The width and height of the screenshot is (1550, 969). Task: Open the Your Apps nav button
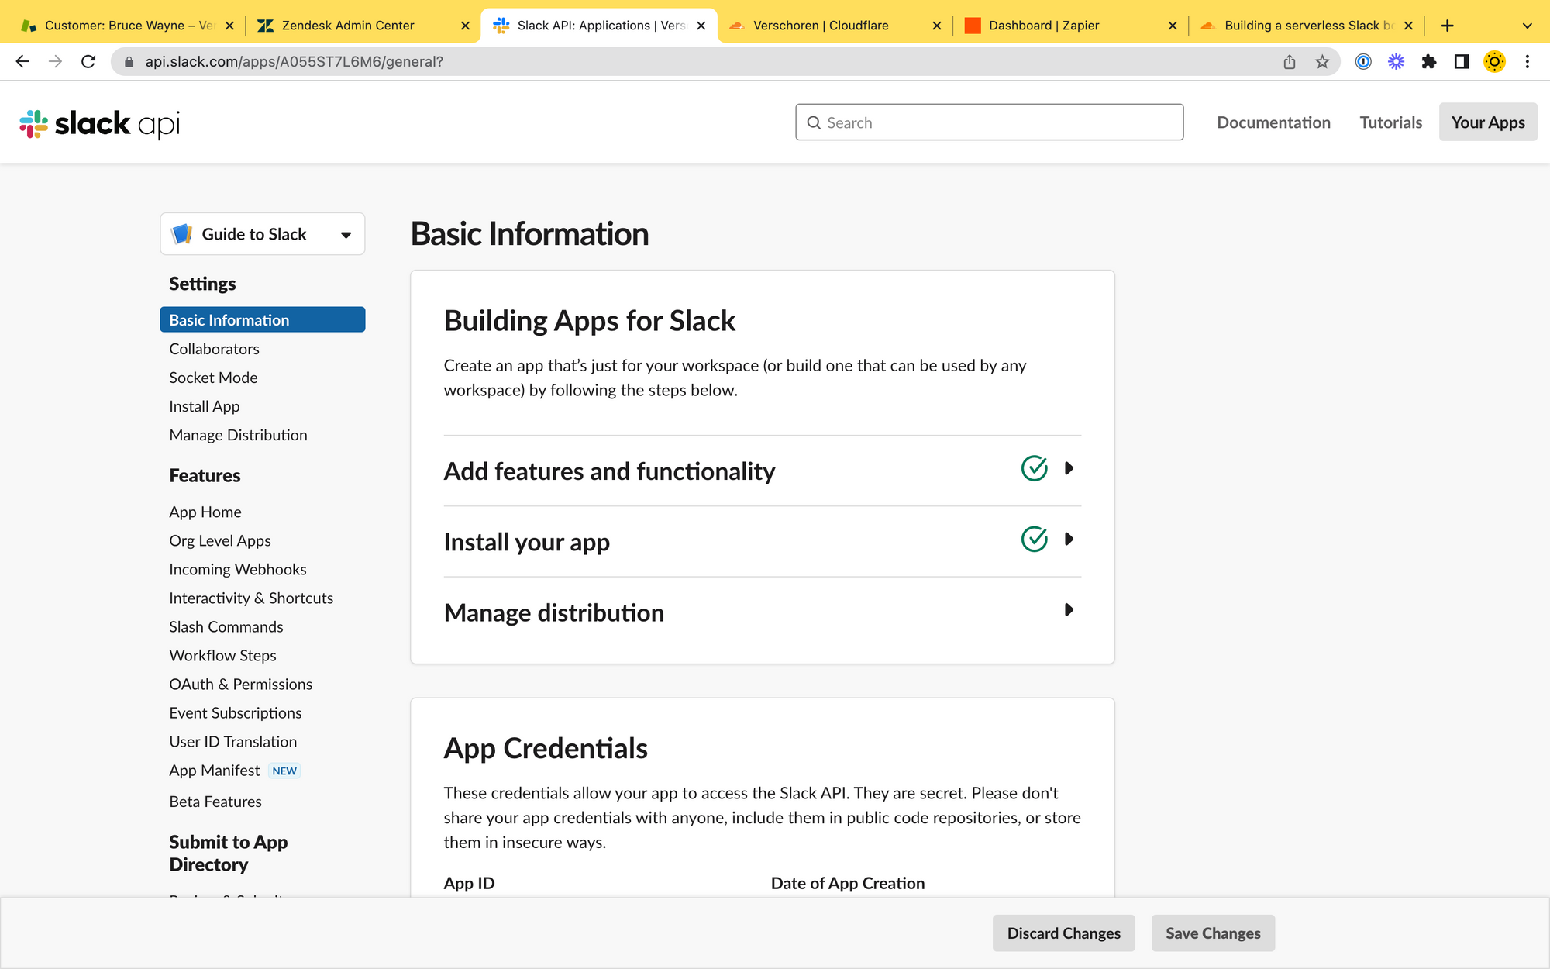(1487, 122)
